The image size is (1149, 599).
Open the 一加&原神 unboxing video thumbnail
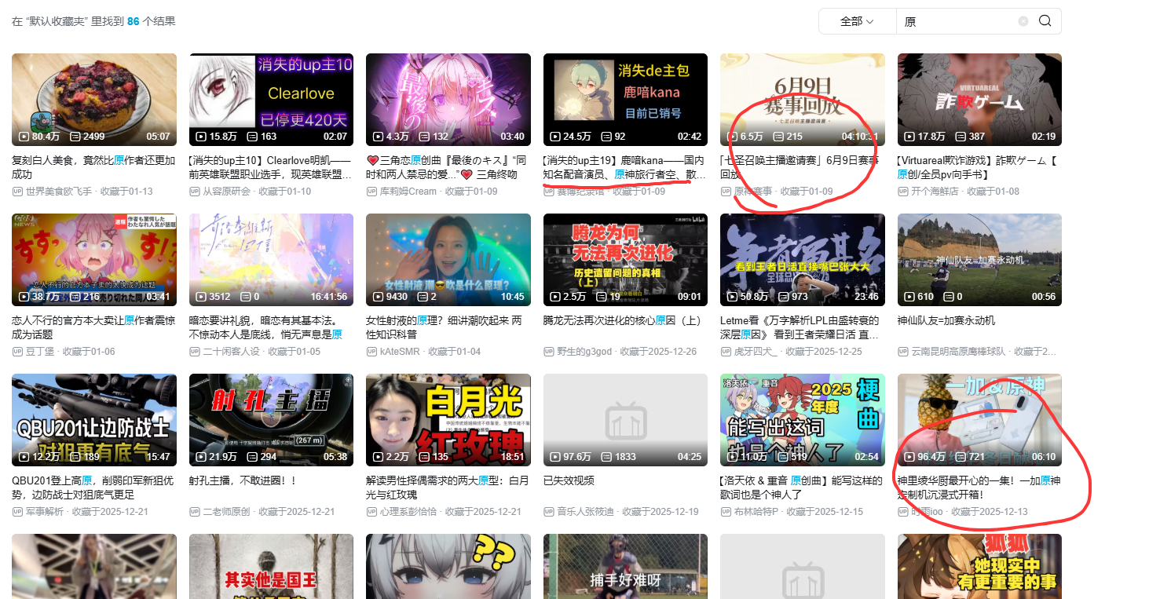(x=979, y=419)
